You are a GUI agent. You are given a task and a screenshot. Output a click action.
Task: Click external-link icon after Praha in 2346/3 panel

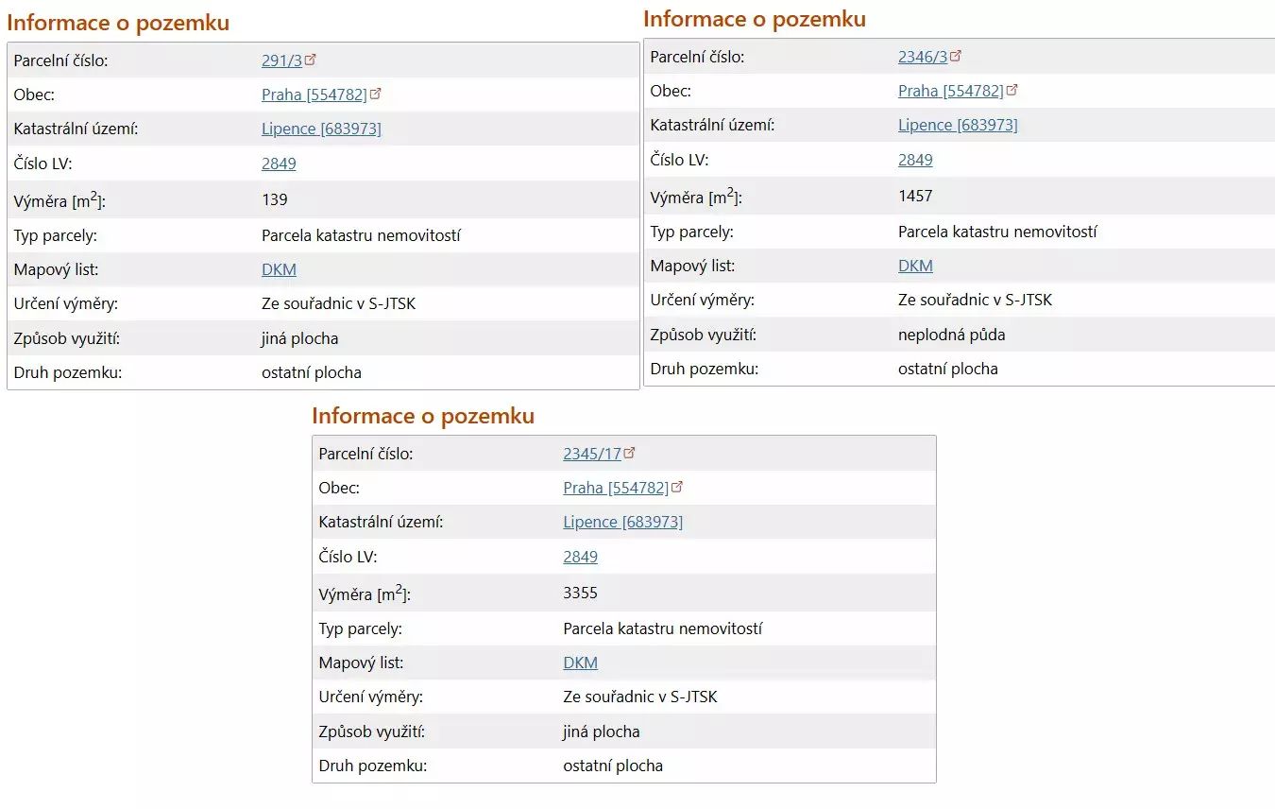(x=1012, y=90)
